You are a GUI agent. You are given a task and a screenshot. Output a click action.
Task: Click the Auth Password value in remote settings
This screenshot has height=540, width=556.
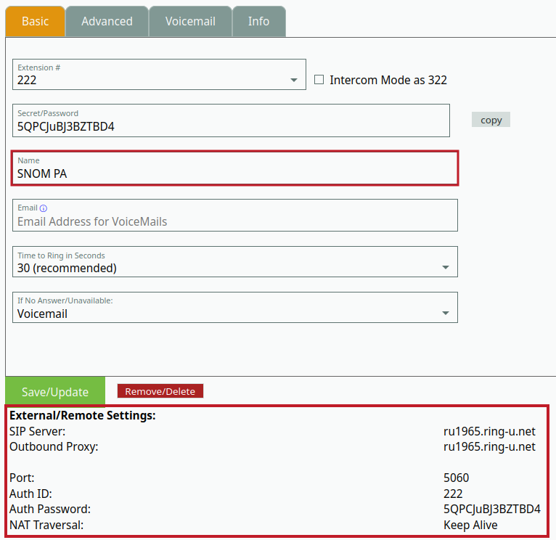(491, 509)
